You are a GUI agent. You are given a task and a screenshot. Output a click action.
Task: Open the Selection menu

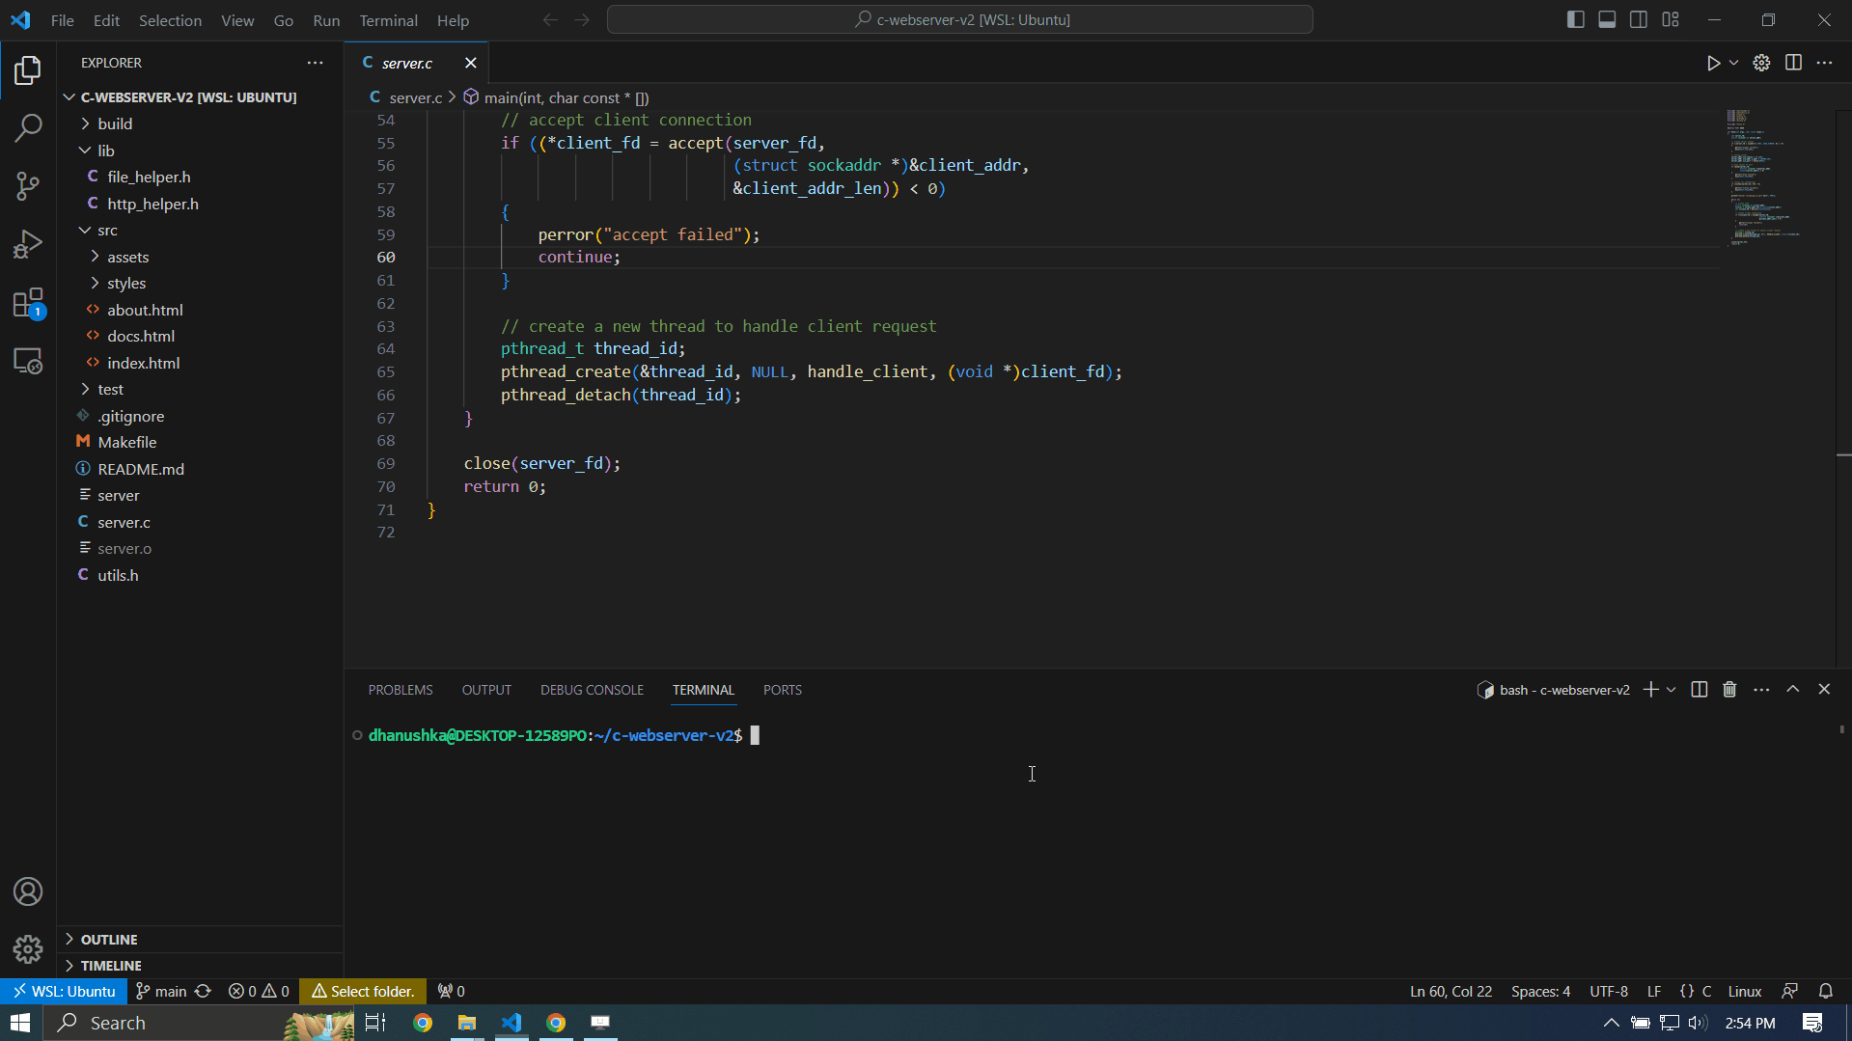point(170,20)
